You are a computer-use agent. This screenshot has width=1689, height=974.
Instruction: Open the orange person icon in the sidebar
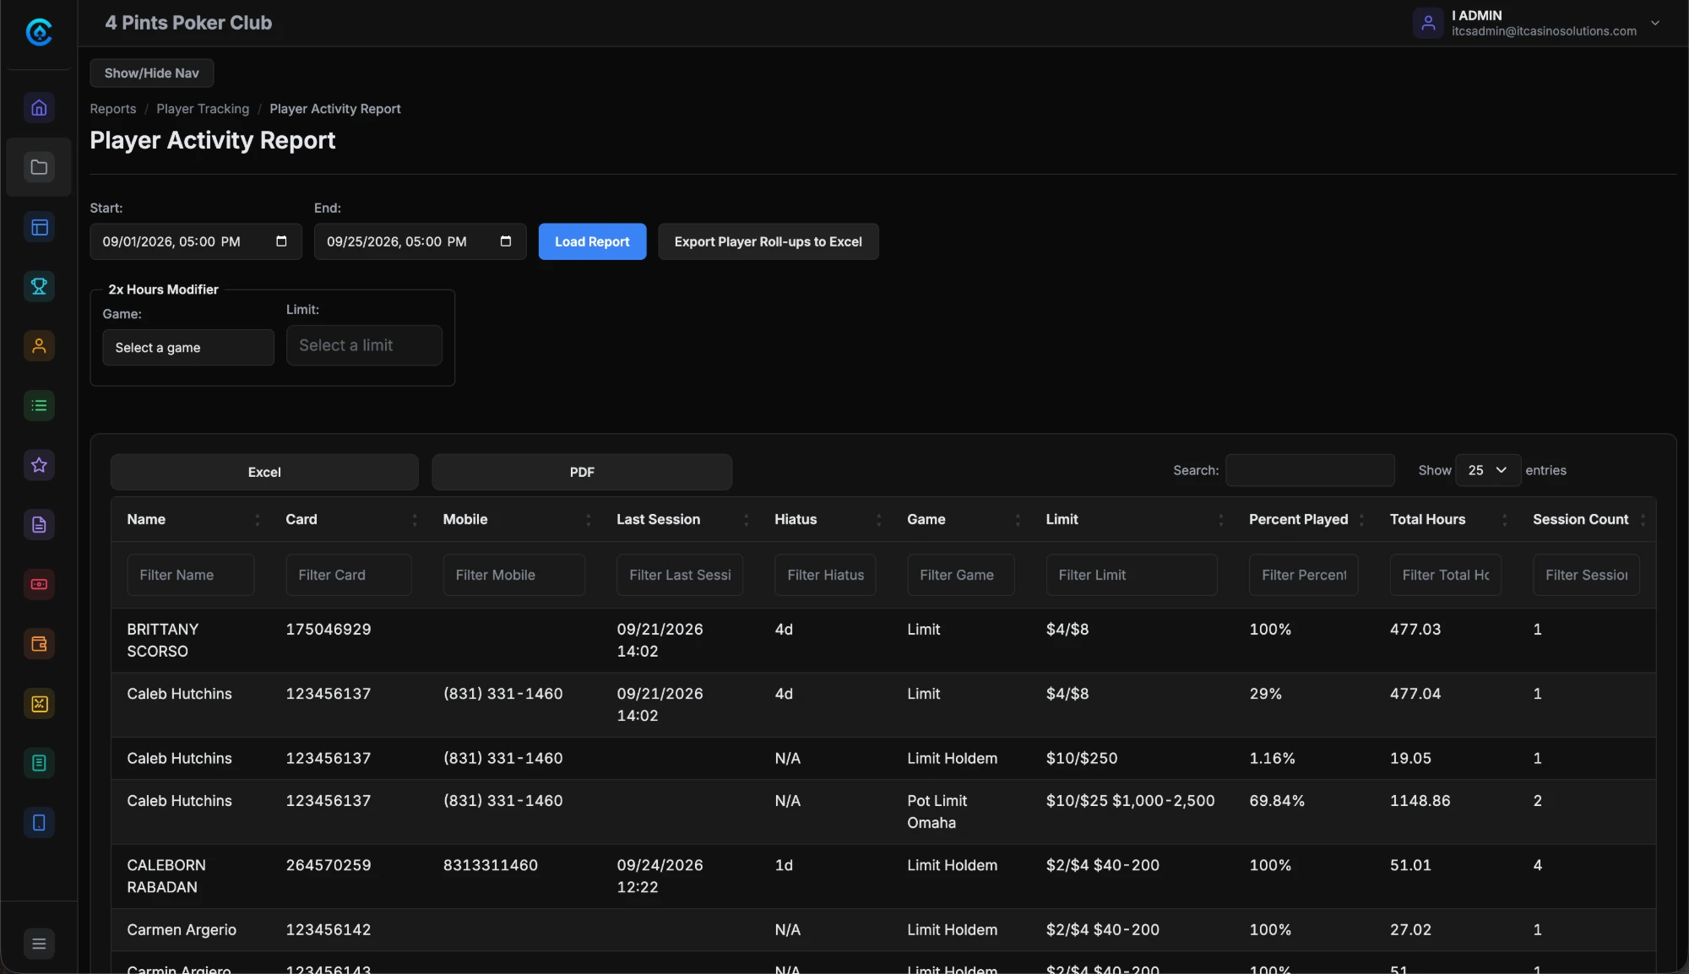pyautogui.click(x=39, y=346)
